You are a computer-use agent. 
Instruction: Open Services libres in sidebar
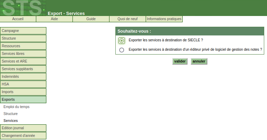pyautogui.click(x=23, y=54)
